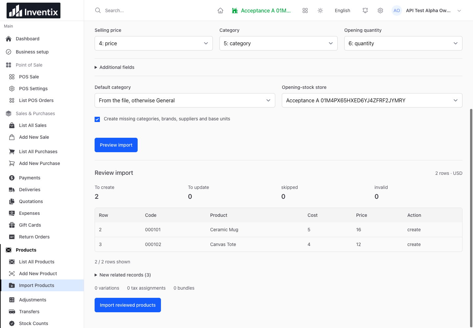Viewport: 473px width, 328px height.
Task: Toggle light/dark theme sun icon
Action: (320, 10)
